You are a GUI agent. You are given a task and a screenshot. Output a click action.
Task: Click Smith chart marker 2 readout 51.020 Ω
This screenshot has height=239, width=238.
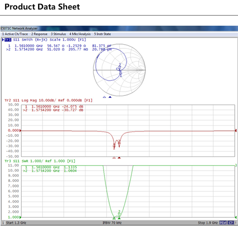click(56, 49)
